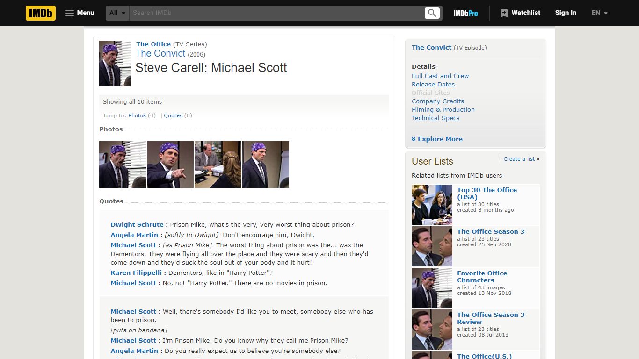Click the Prison Mike headshot at page top
Viewport: 639px width, 359px height.
click(115, 63)
